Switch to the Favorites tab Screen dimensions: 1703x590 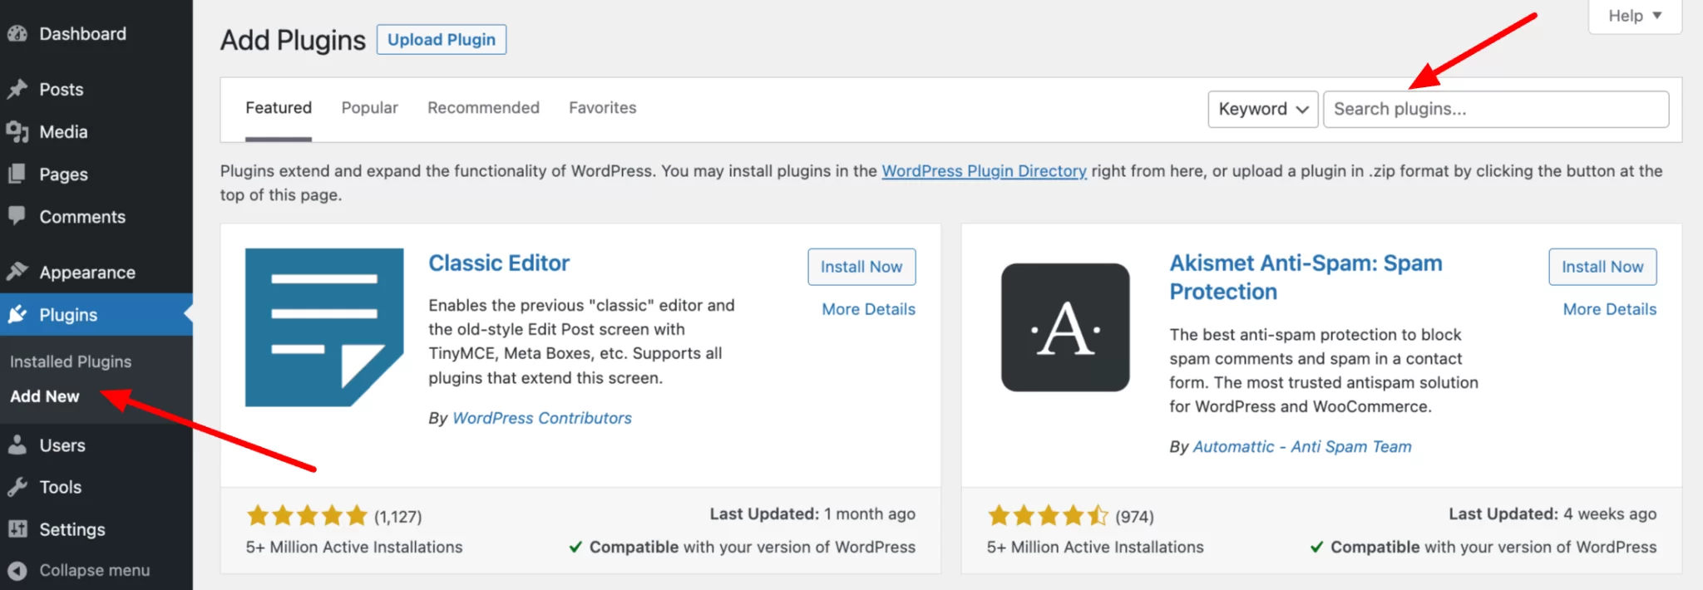pos(603,108)
